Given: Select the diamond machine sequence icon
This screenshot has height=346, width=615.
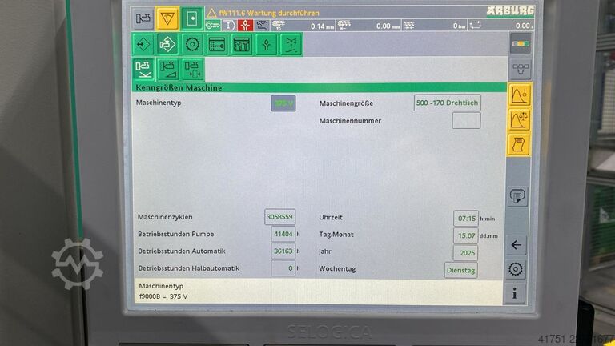Looking at the screenshot, I should [167, 44].
